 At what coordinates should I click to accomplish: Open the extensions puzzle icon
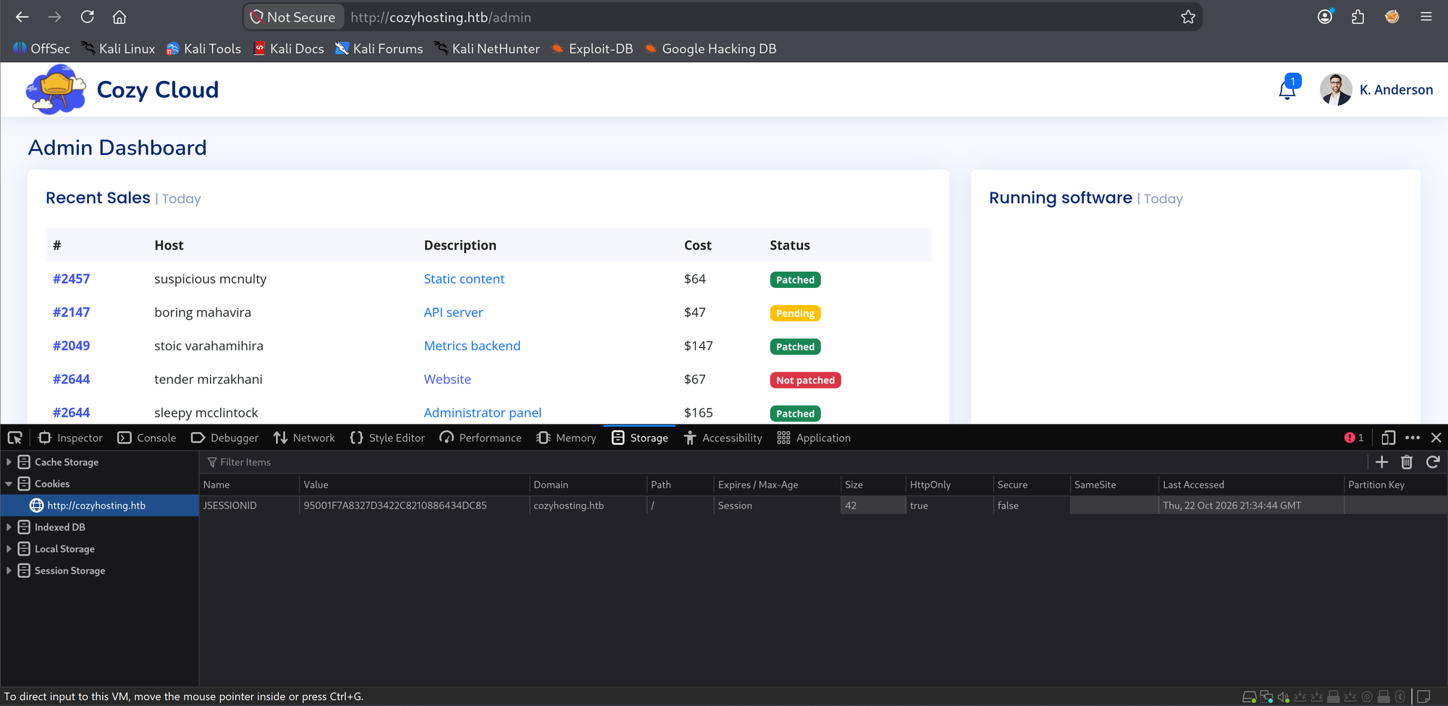point(1357,17)
